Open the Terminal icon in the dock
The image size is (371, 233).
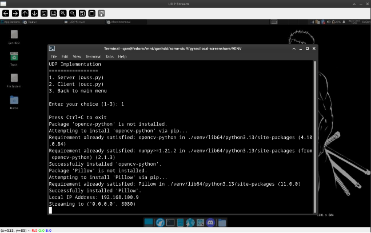point(170,223)
